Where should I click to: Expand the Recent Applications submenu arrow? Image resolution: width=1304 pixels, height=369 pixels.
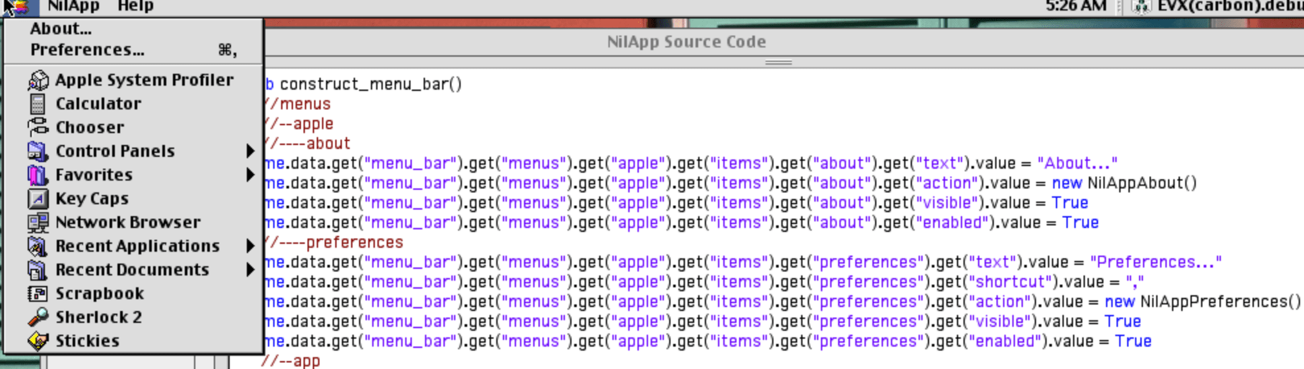pos(250,246)
